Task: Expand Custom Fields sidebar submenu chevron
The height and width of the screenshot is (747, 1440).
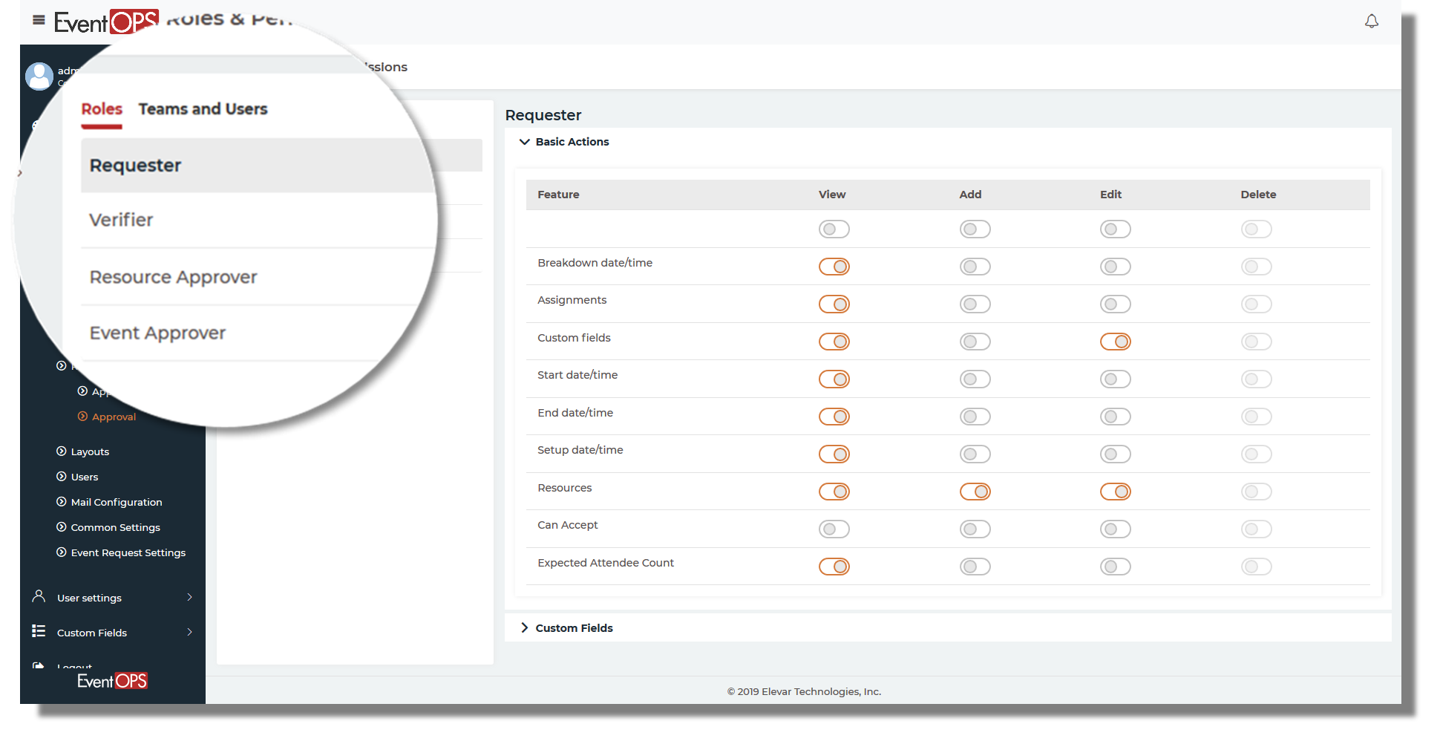Action: click(x=190, y=632)
